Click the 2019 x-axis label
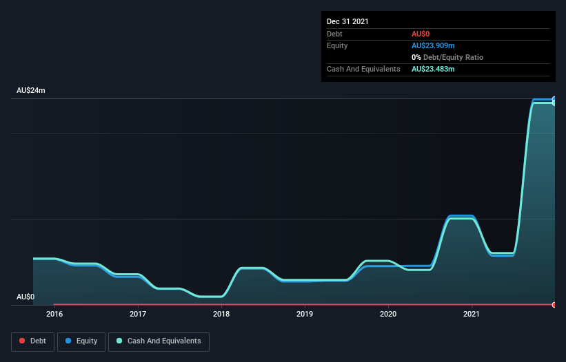Viewport: 566px width, 362px height. (x=305, y=314)
